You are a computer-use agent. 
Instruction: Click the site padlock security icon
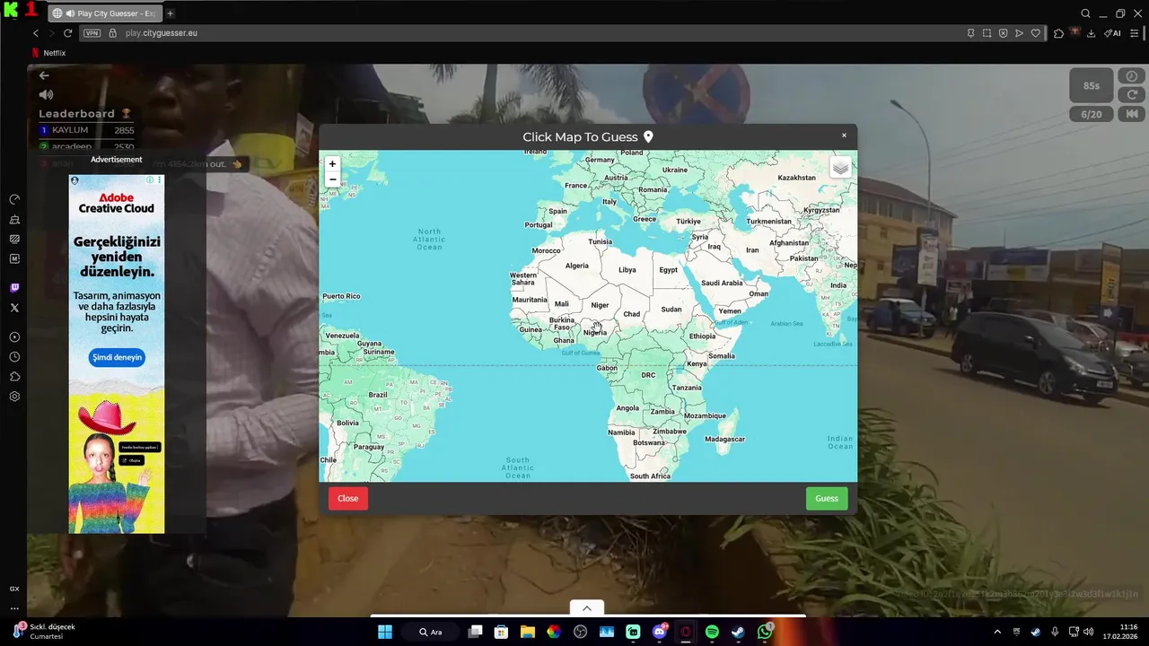[112, 33]
